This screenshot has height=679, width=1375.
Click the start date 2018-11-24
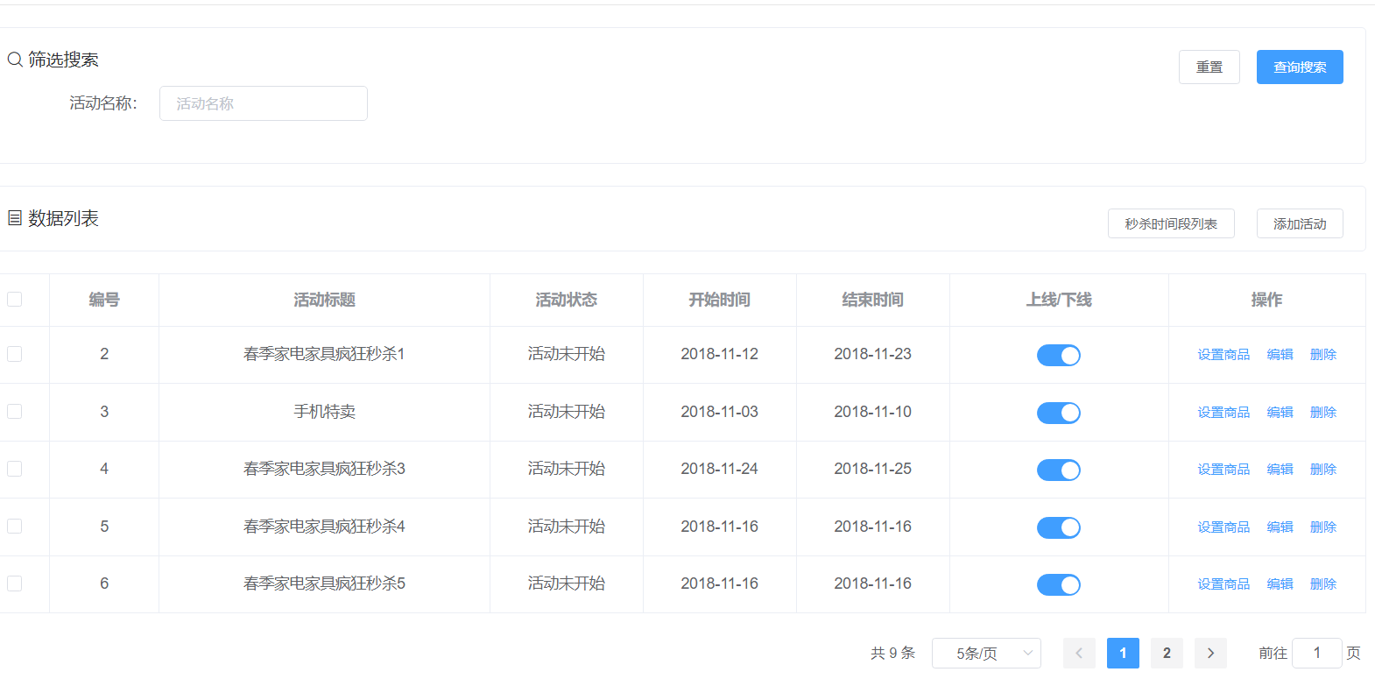pyautogui.click(x=719, y=469)
